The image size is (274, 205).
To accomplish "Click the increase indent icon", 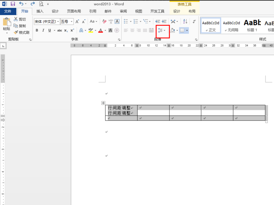I will [x=164, y=22].
